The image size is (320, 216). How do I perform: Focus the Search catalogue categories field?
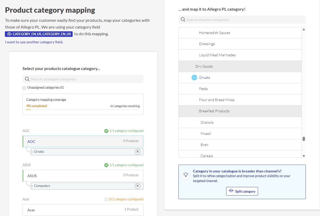(86, 79)
